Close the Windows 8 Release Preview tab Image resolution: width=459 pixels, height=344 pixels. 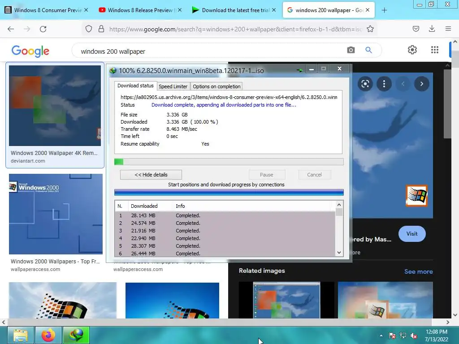180,10
